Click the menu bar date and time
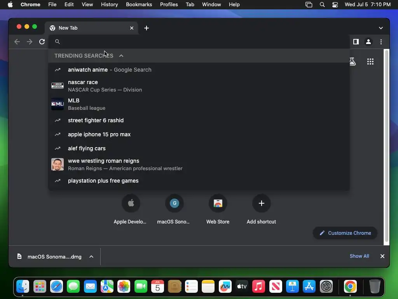 [368, 5]
